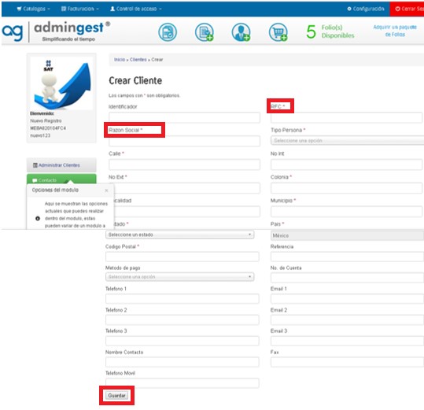Click the new invoice icon with plus
The width and height of the screenshot is (424, 410).
pyautogui.click(x=205, y=32)
